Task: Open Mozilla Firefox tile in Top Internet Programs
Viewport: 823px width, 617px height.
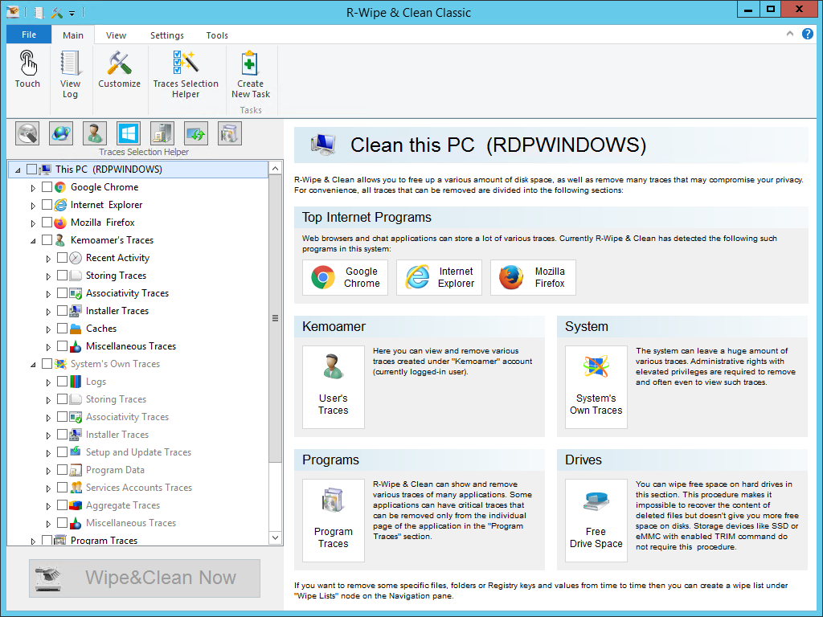Action: tap(533, 277)
